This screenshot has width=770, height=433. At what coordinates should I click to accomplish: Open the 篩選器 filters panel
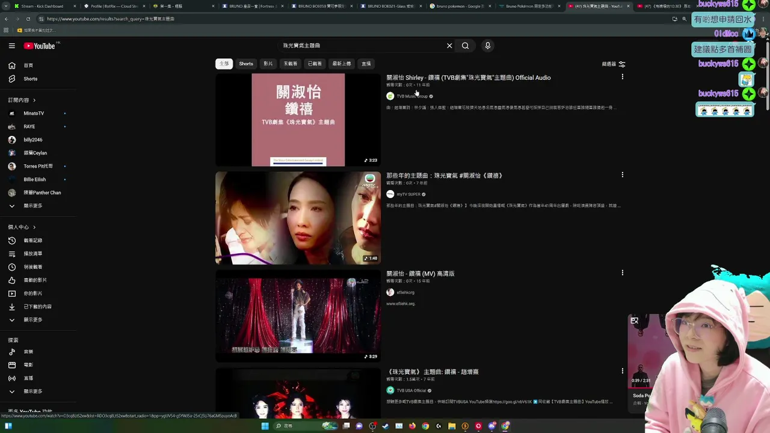pyautogui.click(x=614, y=64)
